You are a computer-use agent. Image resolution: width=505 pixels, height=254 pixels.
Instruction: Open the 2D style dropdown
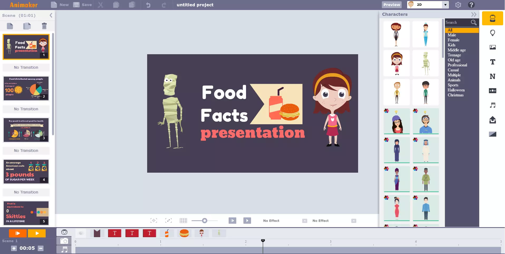tap(445, 5)
